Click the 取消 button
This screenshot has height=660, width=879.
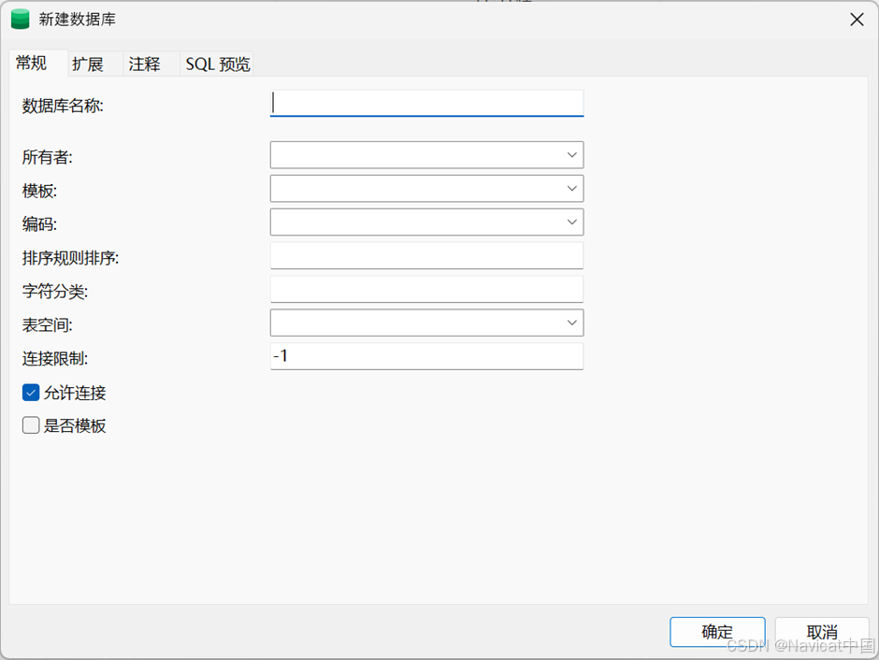pos(822,632)
